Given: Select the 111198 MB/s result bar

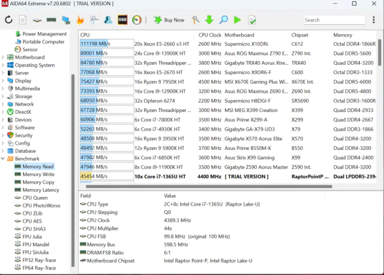Looking at the screenshot, I should tap(107, 44).
